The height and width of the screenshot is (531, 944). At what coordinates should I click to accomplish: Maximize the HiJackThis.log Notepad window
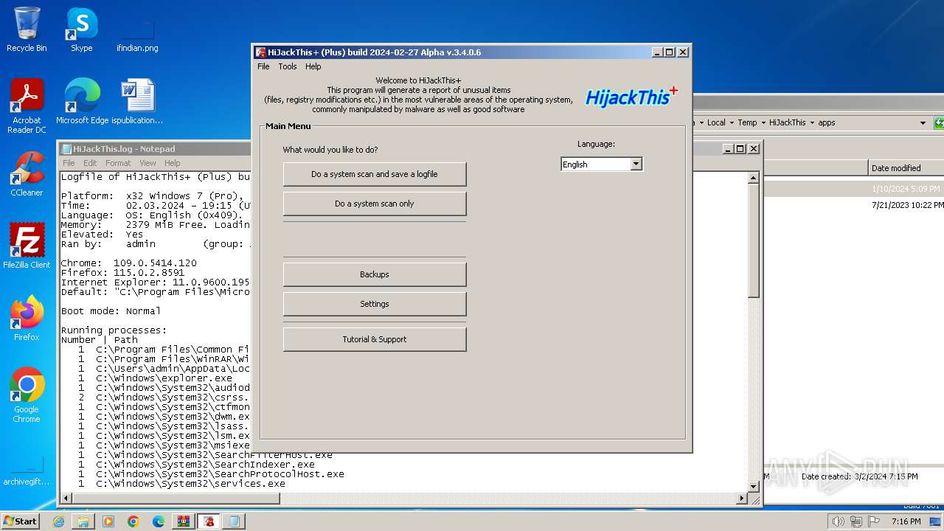pyautogui.click(x=740, y=149)
